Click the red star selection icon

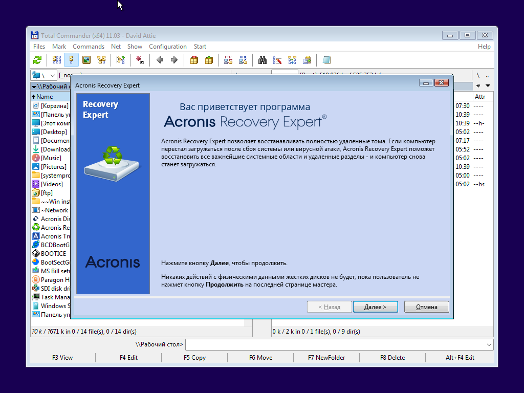click(x=140, y=60)
